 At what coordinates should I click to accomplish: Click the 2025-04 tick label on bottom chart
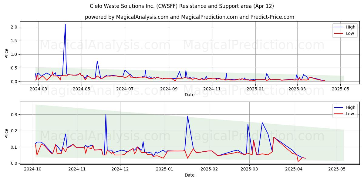pyautogui.click(x=294, y=169)
